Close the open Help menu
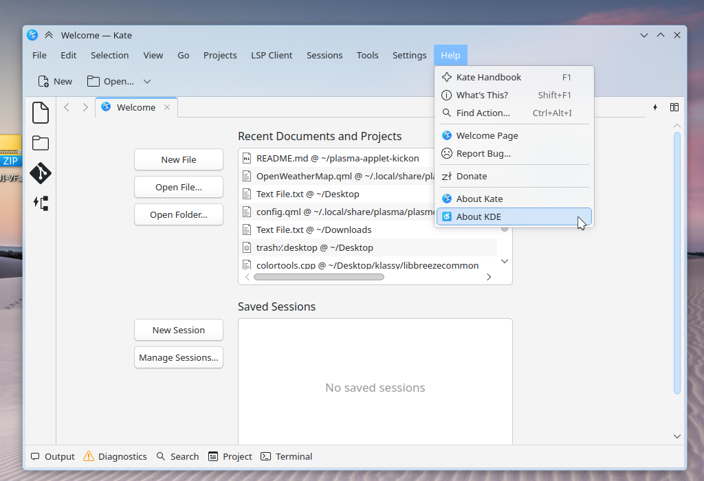Screen dimensions: 704x481 click(x=450, y=55)
